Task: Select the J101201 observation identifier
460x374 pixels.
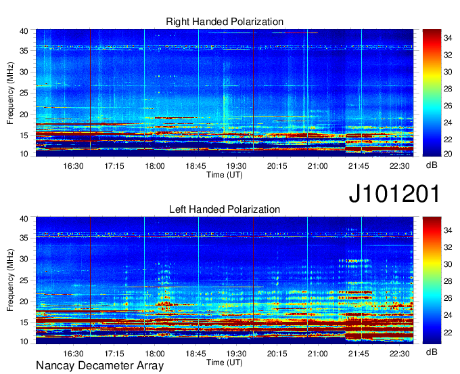Action: click(394, 193)
